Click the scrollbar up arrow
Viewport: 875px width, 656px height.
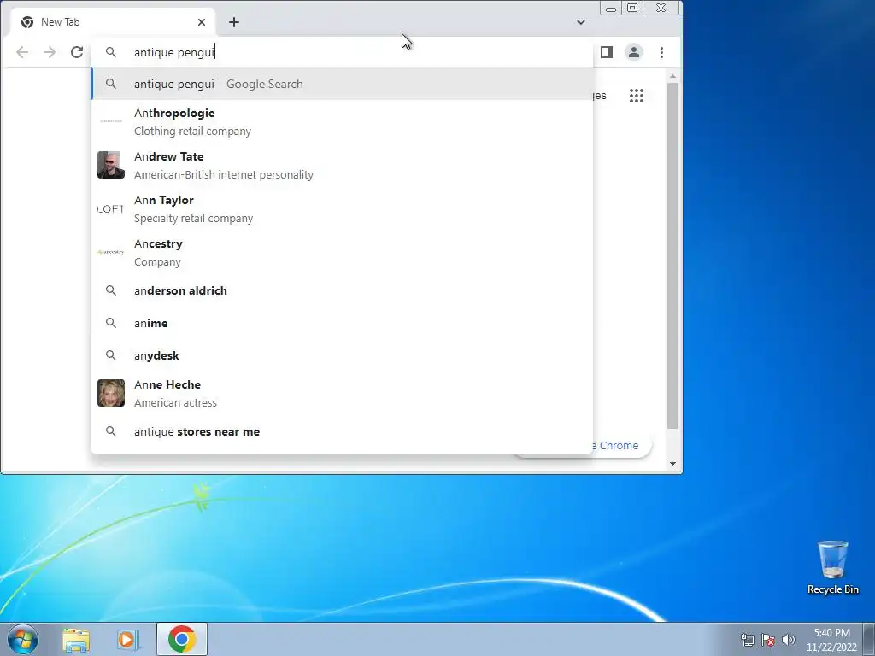tap(673, 76)
